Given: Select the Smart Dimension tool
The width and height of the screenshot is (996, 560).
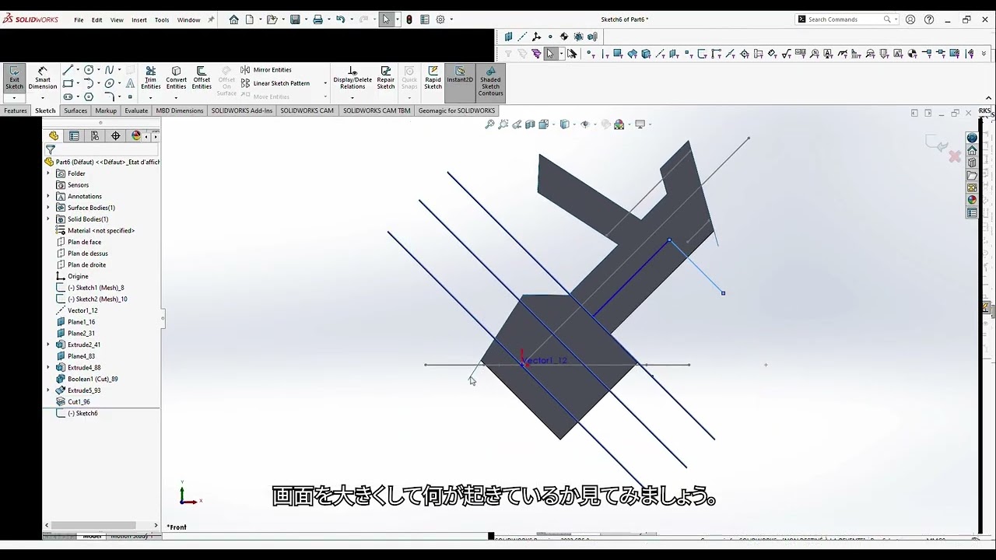Looking at the screenshot, I should (x=43, y=79).
